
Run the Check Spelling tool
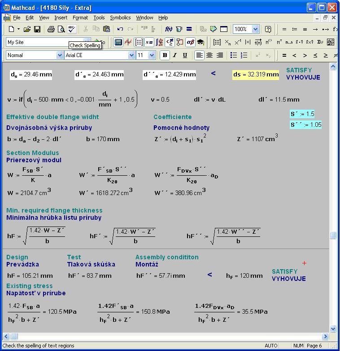tap(72, 29)
